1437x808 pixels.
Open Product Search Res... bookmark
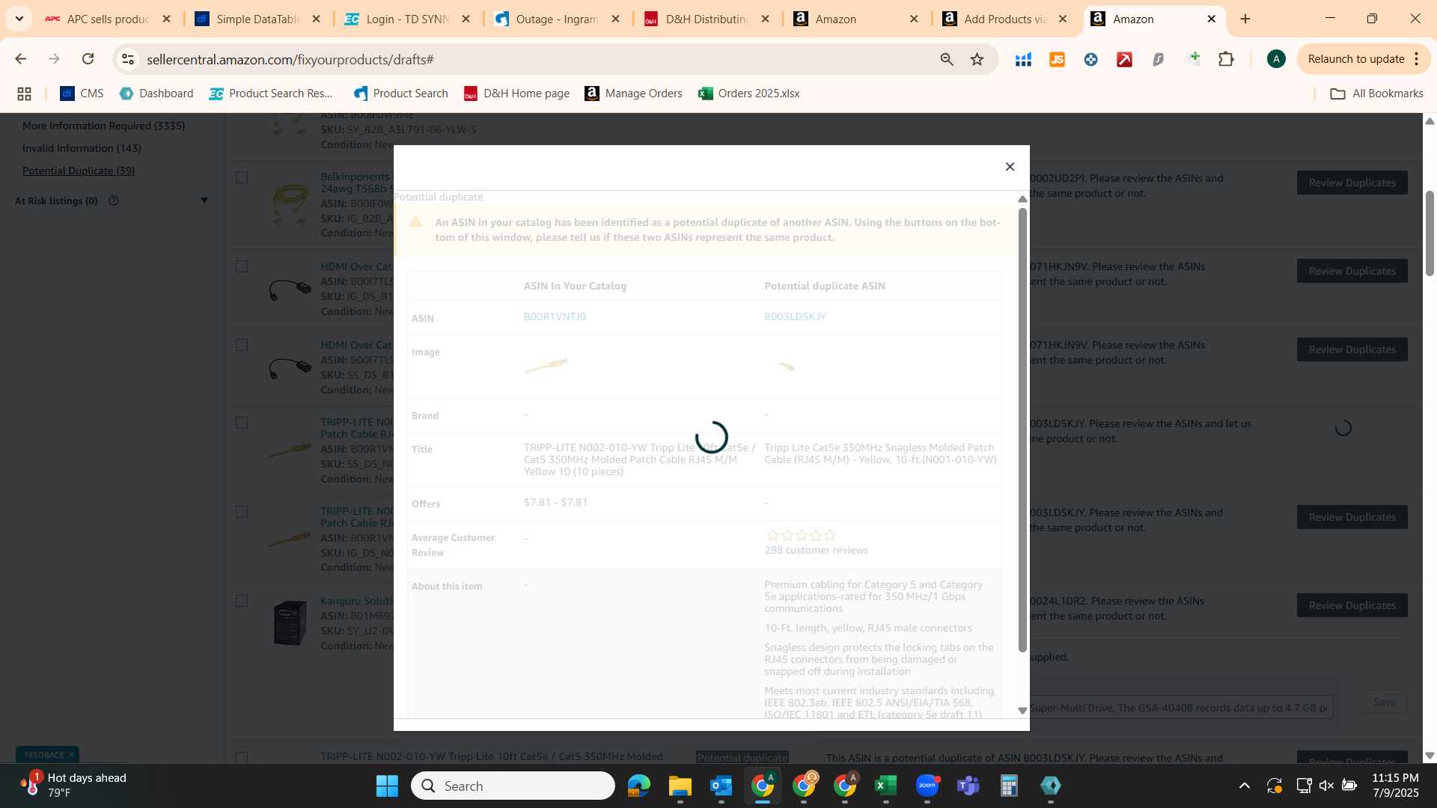pos(271,94)
